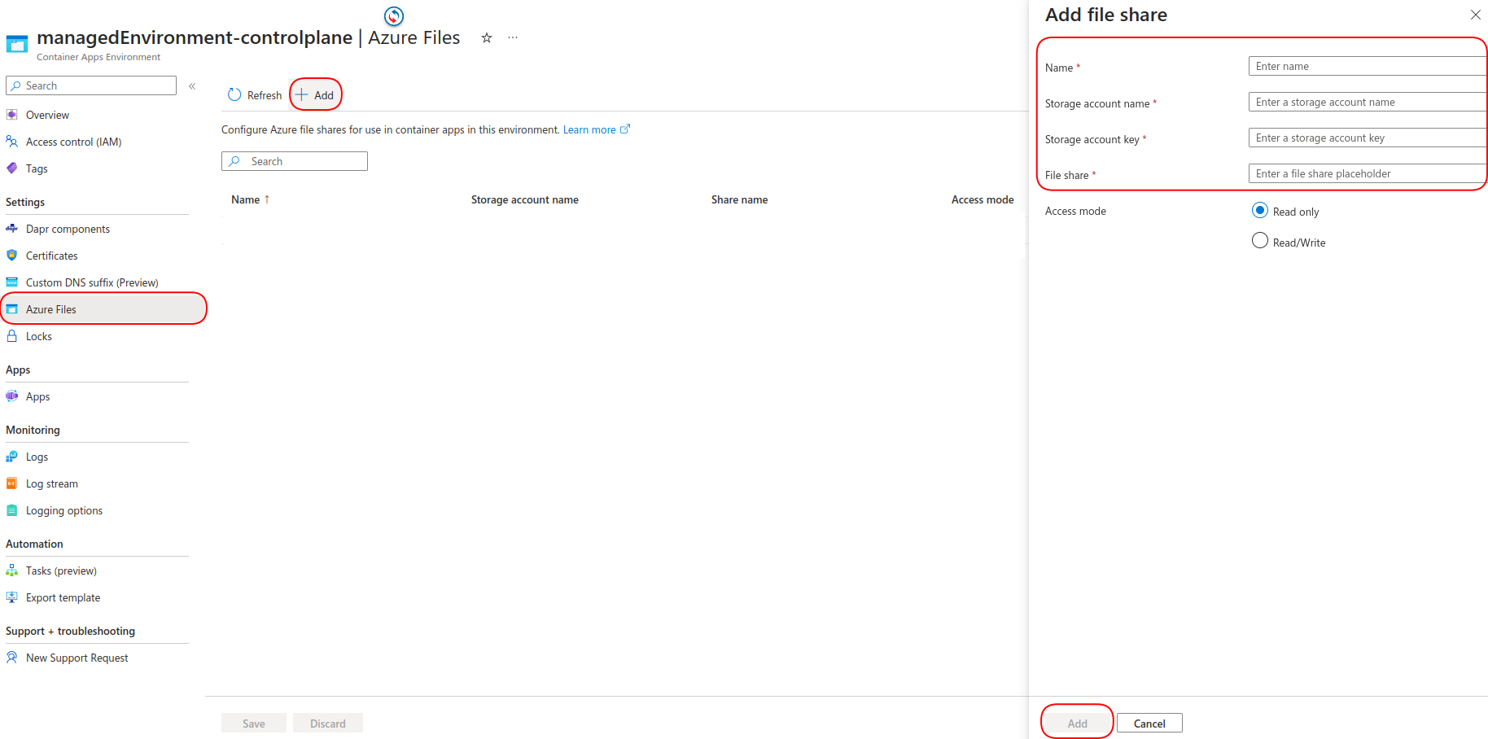Open Logs under Monitoring

[x=37, y=457]
